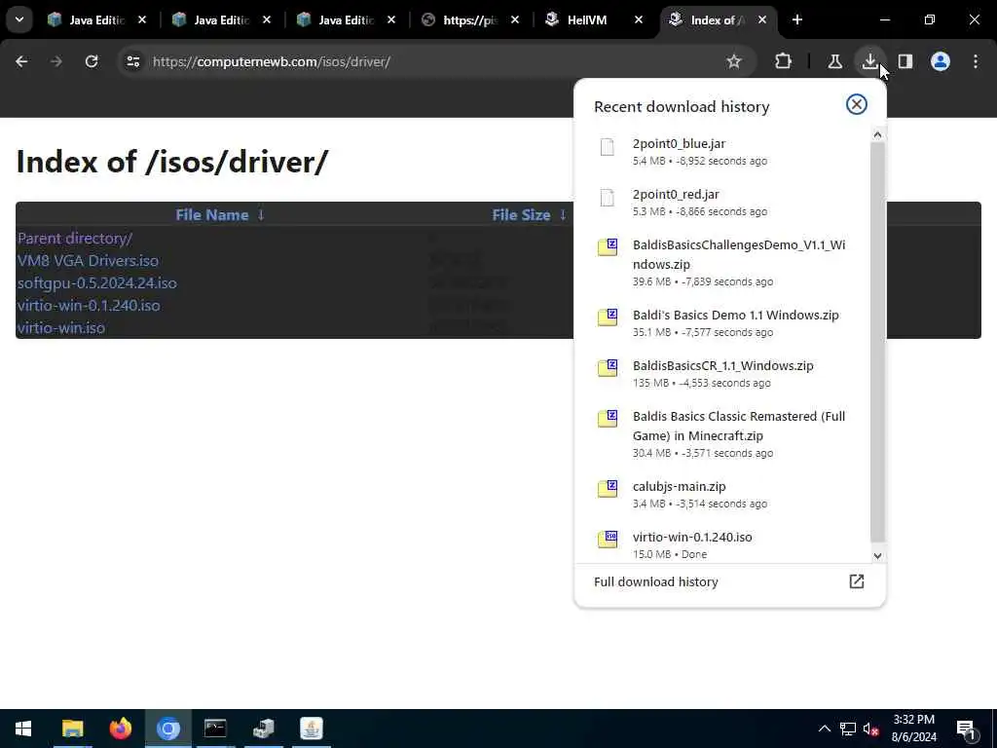
Task: Click the BaldisBasicsCR zip archive icon
Action: click(x=608, y=367)
